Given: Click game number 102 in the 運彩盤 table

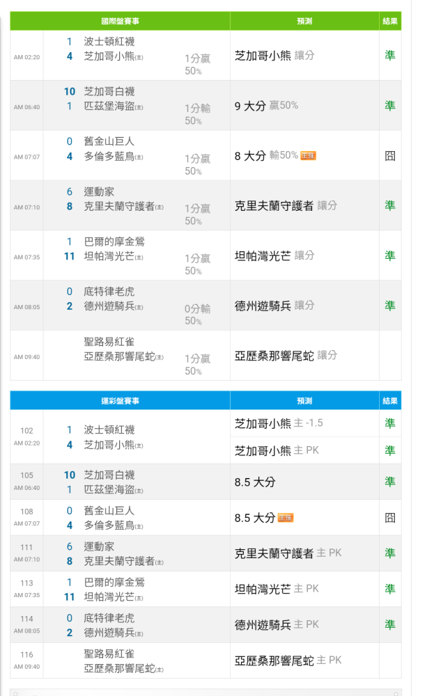Looking at the screenshot, I should click(26, 431).
